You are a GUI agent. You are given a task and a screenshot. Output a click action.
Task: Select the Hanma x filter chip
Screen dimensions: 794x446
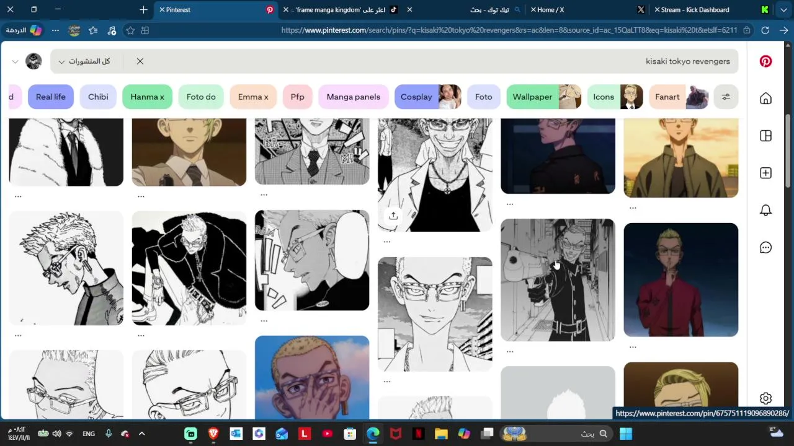coord(148,97)
